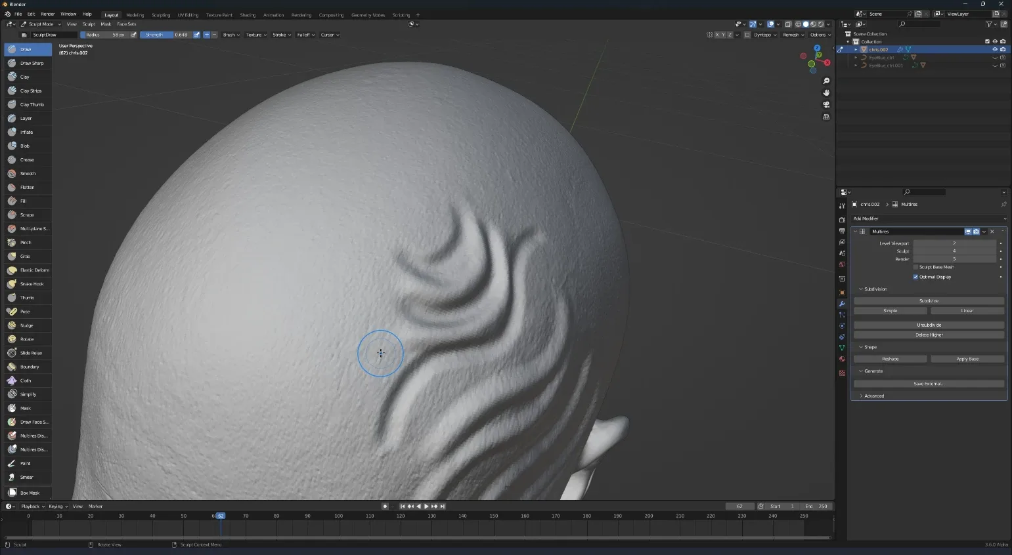Switch to the Sculpting workspace tab

coord(161,15)
